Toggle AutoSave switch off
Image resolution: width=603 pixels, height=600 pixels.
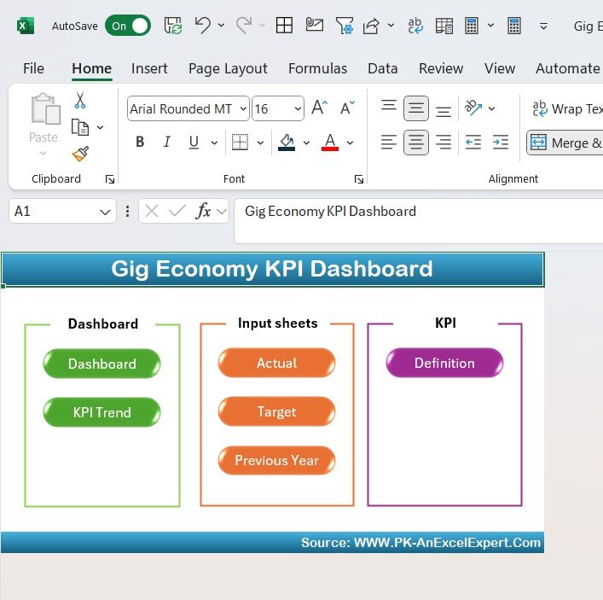pos(128,26)
